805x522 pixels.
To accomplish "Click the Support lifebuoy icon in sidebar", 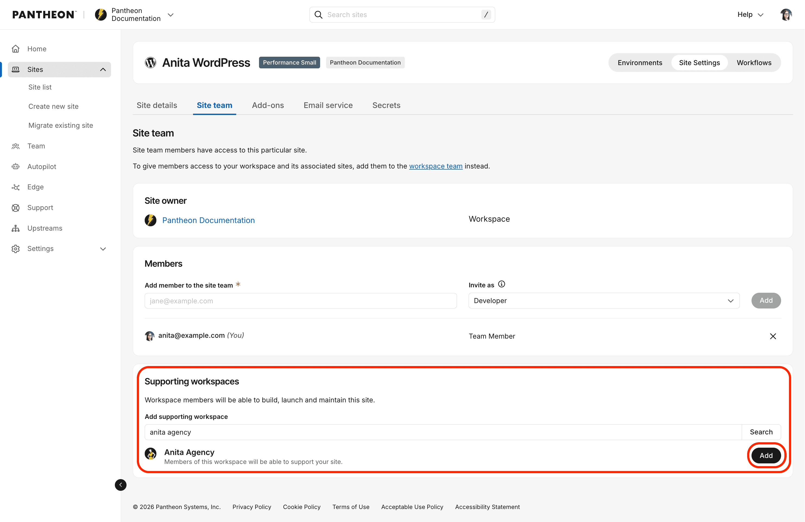I will pyautogui.click(x=15, y=208).
